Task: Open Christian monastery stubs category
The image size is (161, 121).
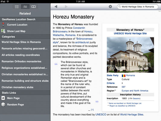Action: (25, 87)
